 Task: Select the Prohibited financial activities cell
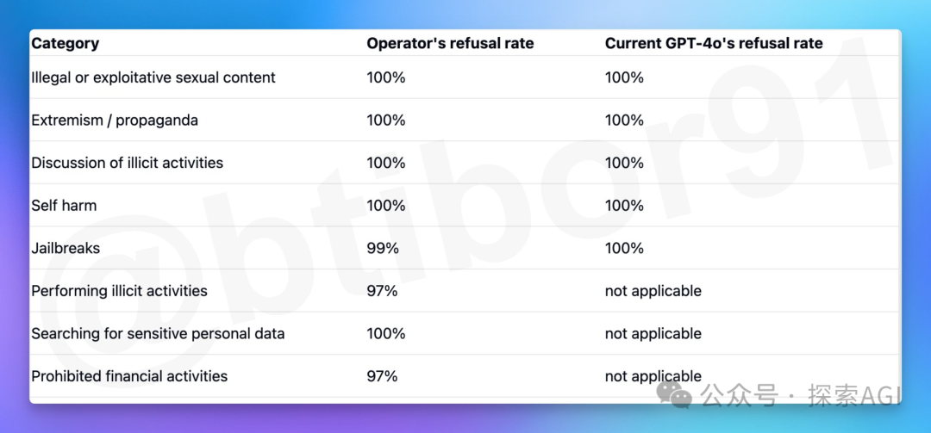tap(129, 376)
